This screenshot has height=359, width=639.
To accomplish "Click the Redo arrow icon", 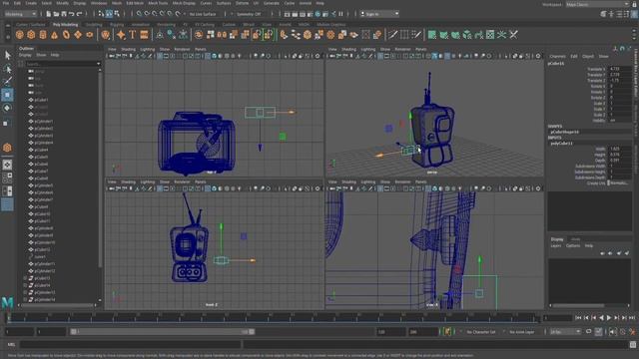I will pyautogui.click(x=80, y=14).
